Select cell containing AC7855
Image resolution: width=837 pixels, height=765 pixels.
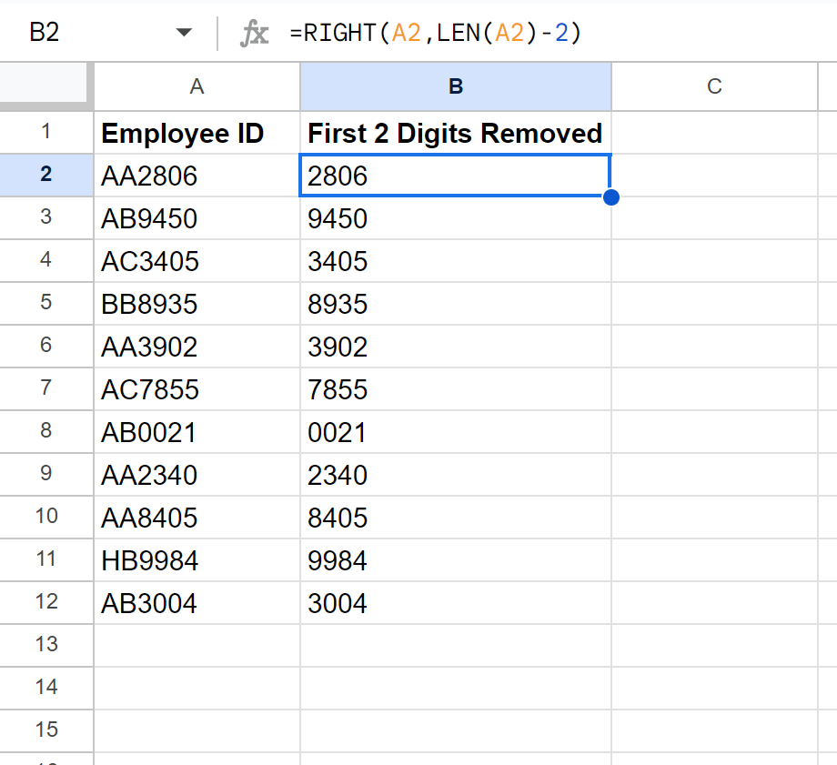point(197,388)
